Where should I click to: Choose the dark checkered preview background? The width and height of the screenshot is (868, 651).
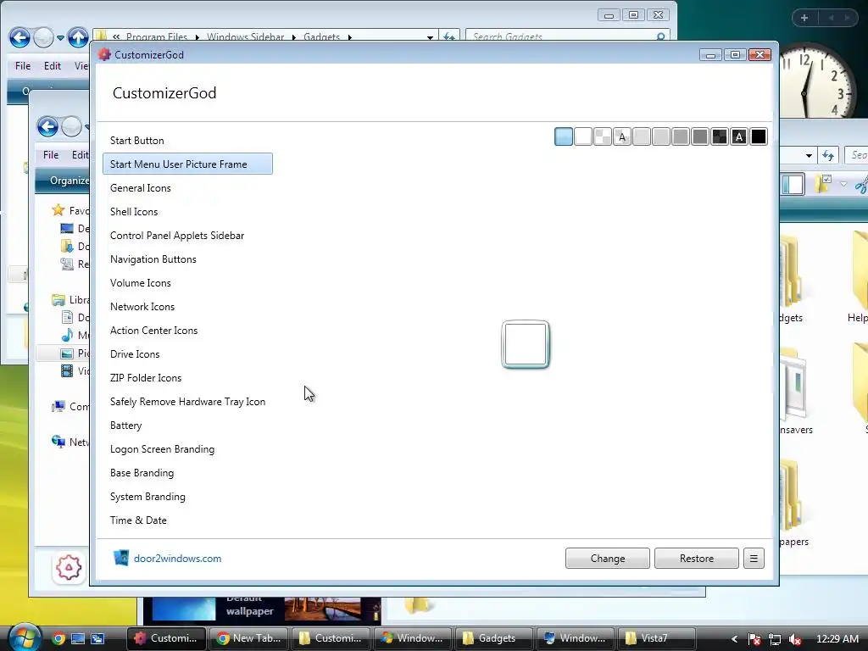719,136
